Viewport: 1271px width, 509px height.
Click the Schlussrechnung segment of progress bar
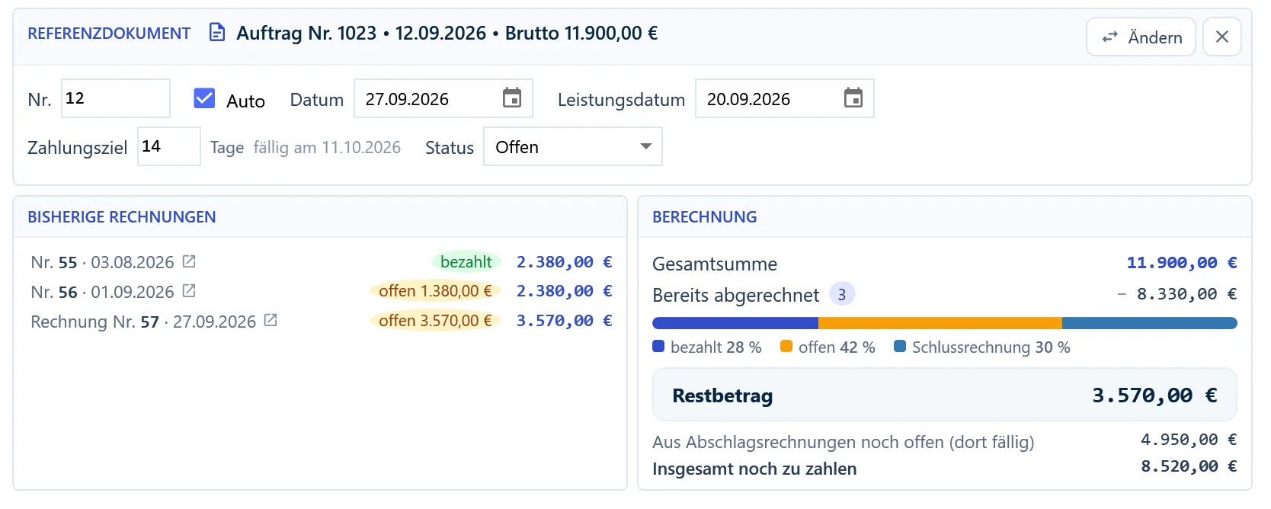tap(1150, 323)
